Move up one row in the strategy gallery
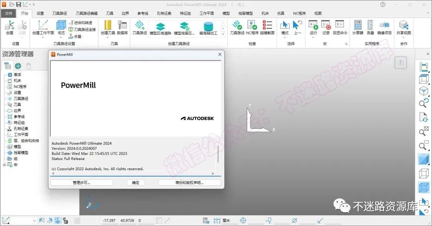Screen dimensions: 432x226 click(223, 24)
